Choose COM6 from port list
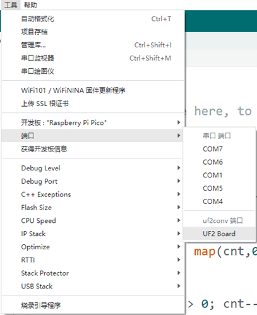This screenshot has width=257, height=315. 219,162
